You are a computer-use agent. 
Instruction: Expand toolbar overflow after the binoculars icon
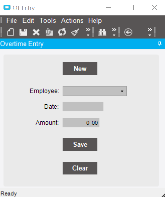pos(114,32)
